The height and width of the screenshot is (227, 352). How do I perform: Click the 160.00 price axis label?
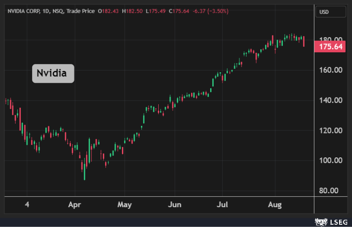[x=330, y=70]
